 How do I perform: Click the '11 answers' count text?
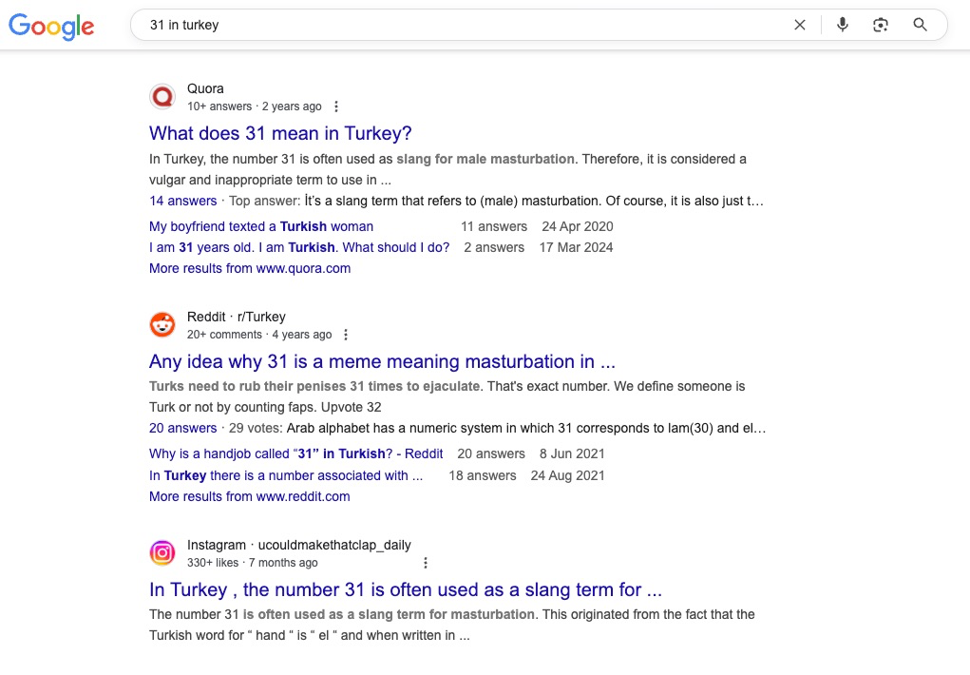tap(494, 226)
